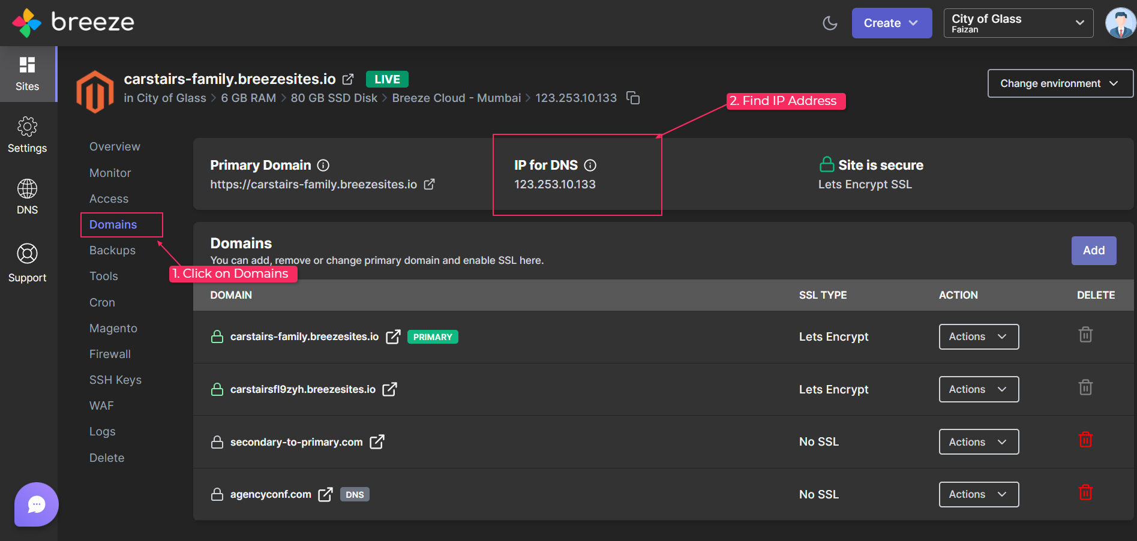
Task: Open site URL external link icon in header
Action: click(x=348, y=79)
